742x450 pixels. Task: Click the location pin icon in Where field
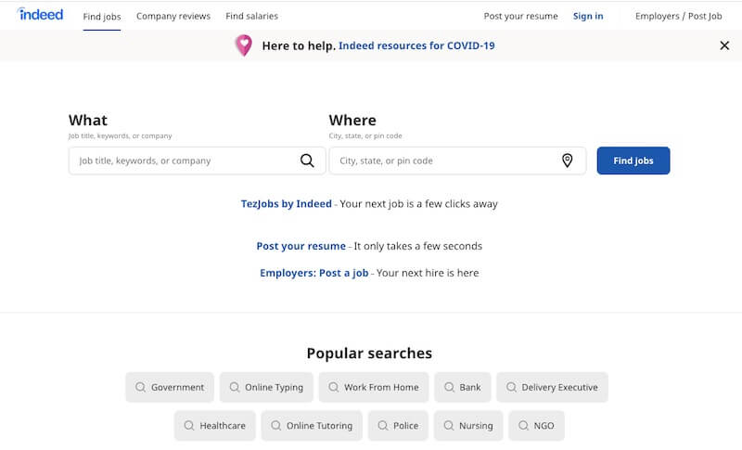point(567,161)
